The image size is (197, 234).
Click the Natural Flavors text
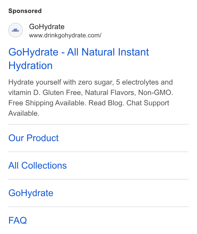coord(110,93)
